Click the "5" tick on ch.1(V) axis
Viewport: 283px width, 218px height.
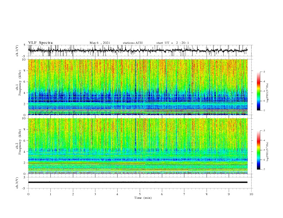click(x=25, y=45)
